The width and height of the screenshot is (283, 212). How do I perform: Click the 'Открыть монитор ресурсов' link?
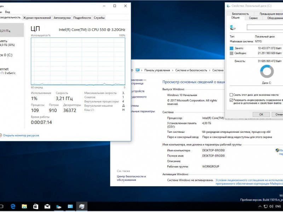pos(21,135)
